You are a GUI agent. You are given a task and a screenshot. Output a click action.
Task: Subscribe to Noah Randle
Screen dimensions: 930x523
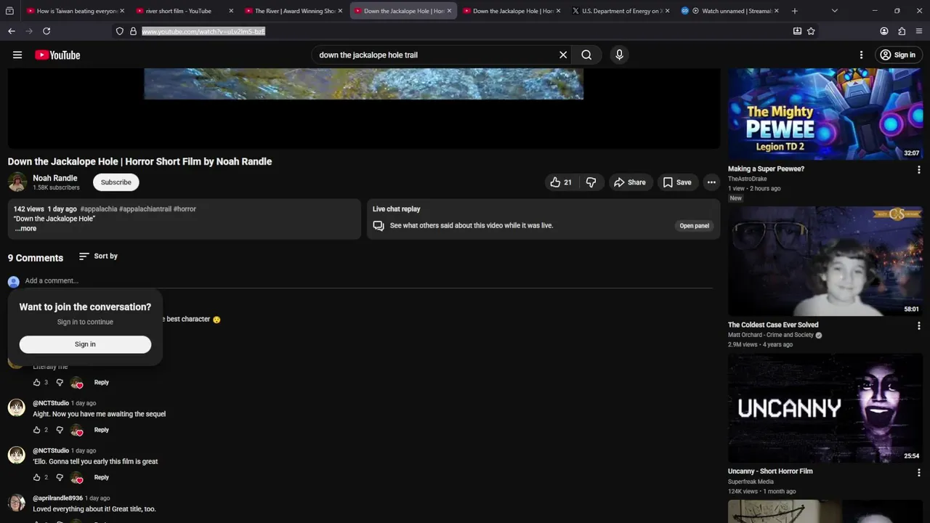coord(116,182)
